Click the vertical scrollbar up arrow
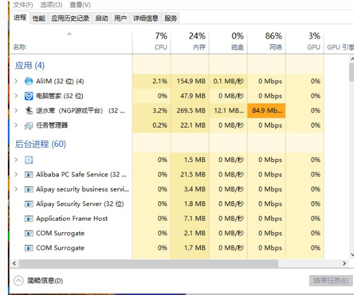The height and width of the screenshot is (295, 354). tap(352, 59)
